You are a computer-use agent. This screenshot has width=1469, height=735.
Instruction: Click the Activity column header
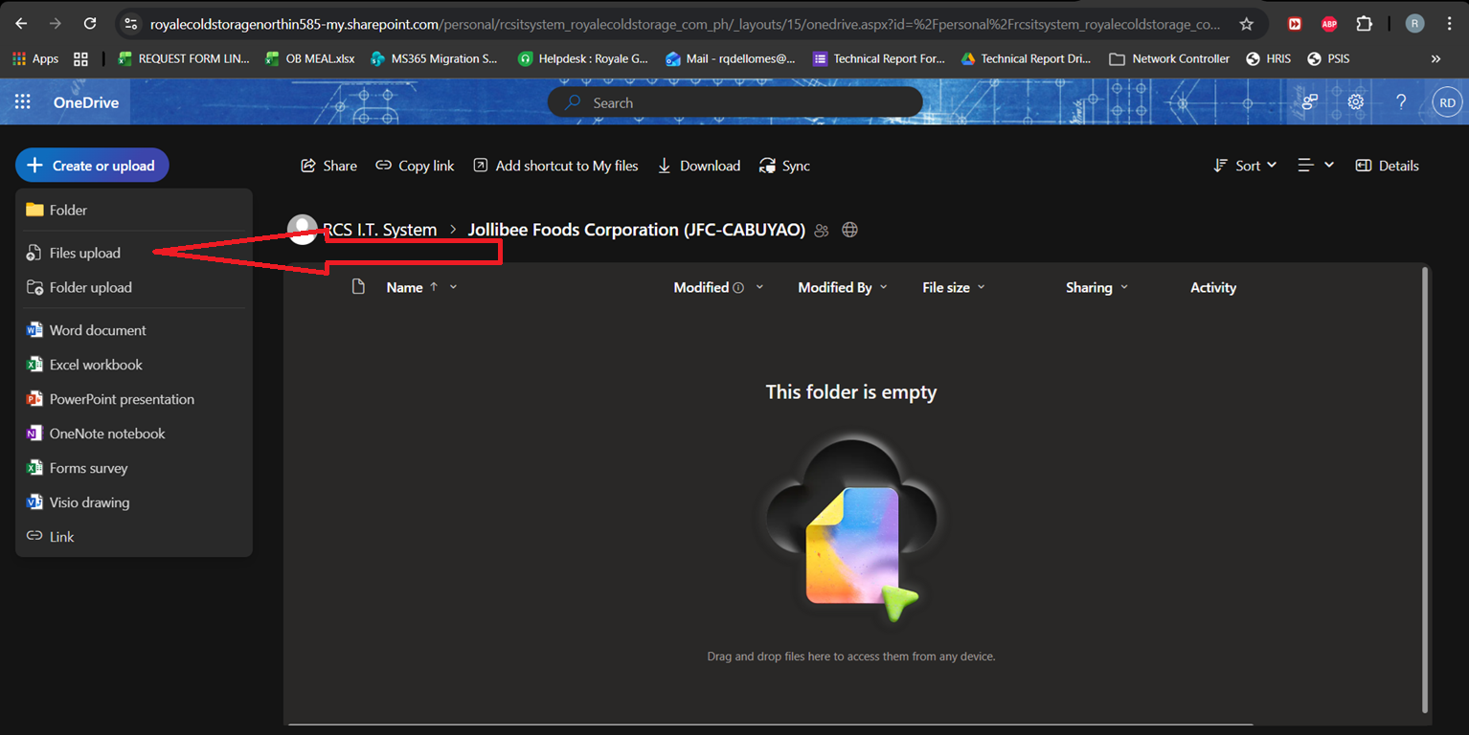[x=1213, y=287]
